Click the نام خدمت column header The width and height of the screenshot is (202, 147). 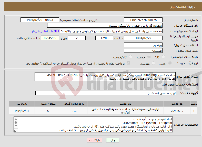pyautogui.click(x=125, y=104)
